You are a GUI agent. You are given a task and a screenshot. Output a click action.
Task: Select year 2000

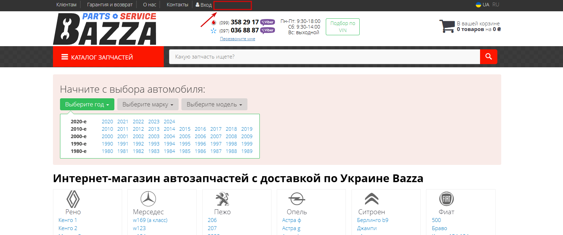click(x=107, y=136)
